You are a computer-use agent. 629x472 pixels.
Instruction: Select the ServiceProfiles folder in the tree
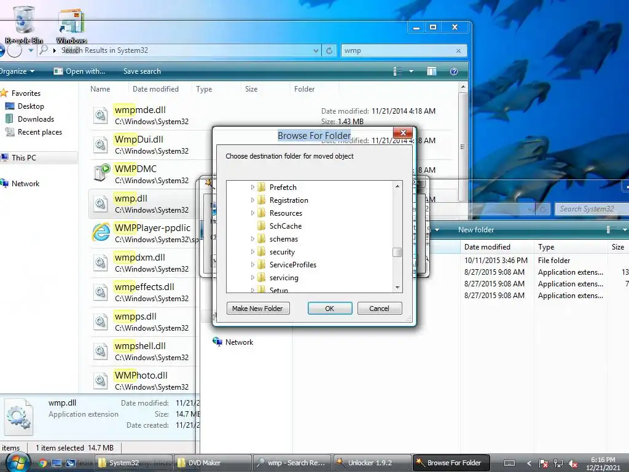[x=287, y=265]
